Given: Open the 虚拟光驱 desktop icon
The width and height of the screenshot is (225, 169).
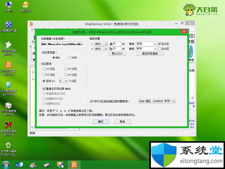Looking at the screenshot, I should coord(25,7).
